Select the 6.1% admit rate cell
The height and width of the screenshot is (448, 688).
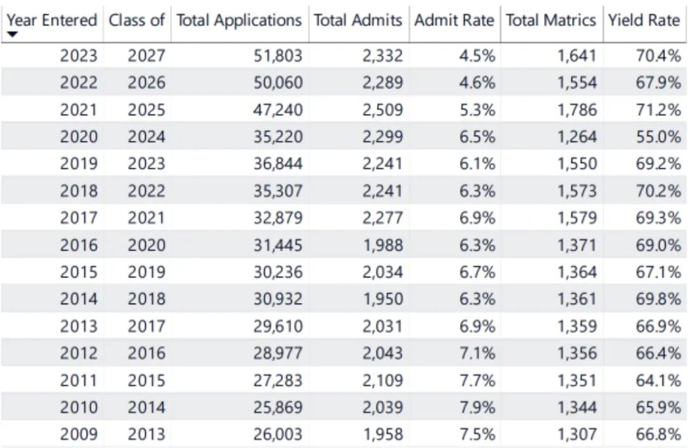point(477,164)
